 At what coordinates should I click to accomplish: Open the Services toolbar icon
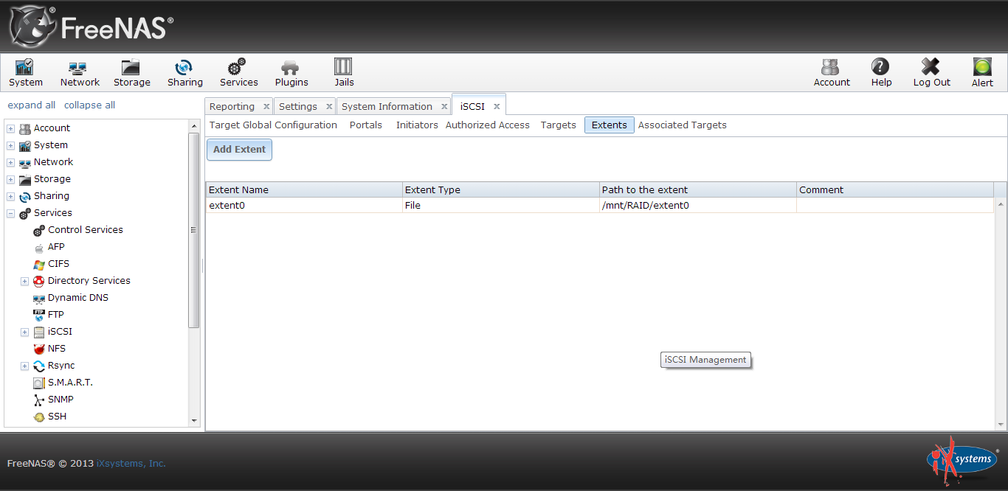coord(238,73)
